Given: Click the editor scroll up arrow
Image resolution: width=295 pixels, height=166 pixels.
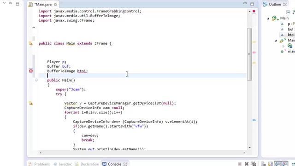Looking at the screenshot, I should (x=249, y=12).
